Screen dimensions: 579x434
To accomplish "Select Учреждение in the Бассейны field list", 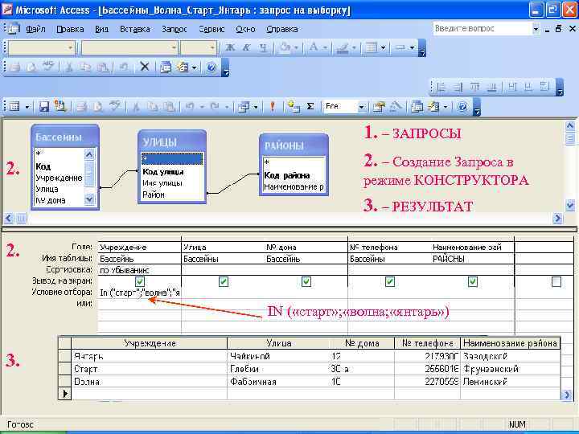I will [59, 178].
